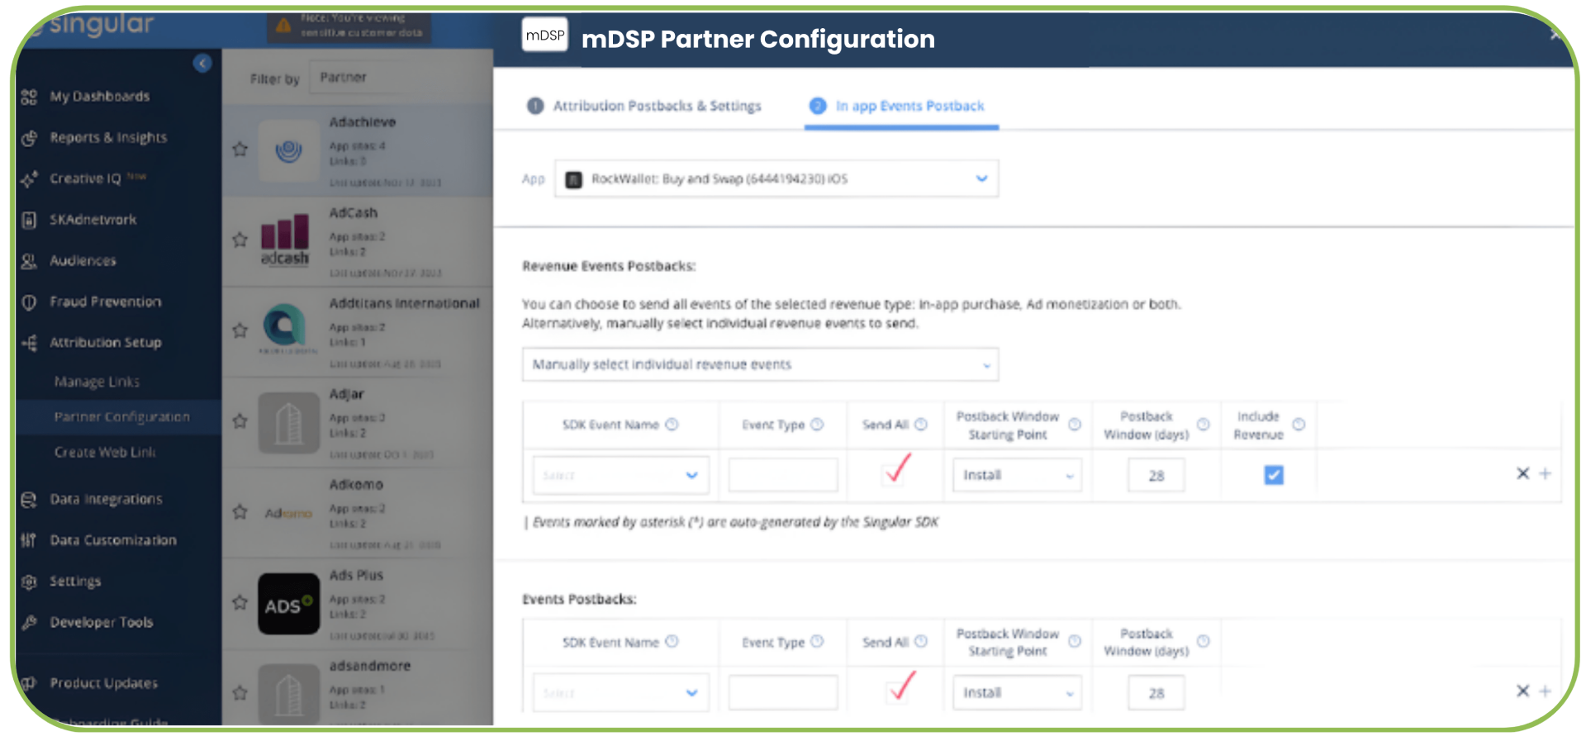Star the Adjar partner
The image size is (1586, 741).
coord(240,421)
